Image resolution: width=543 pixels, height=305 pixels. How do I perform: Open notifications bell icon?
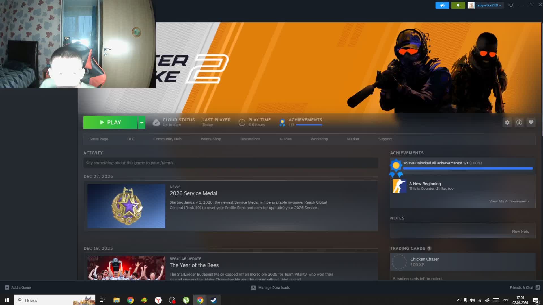pyautogui.click(x=458, y=5)
